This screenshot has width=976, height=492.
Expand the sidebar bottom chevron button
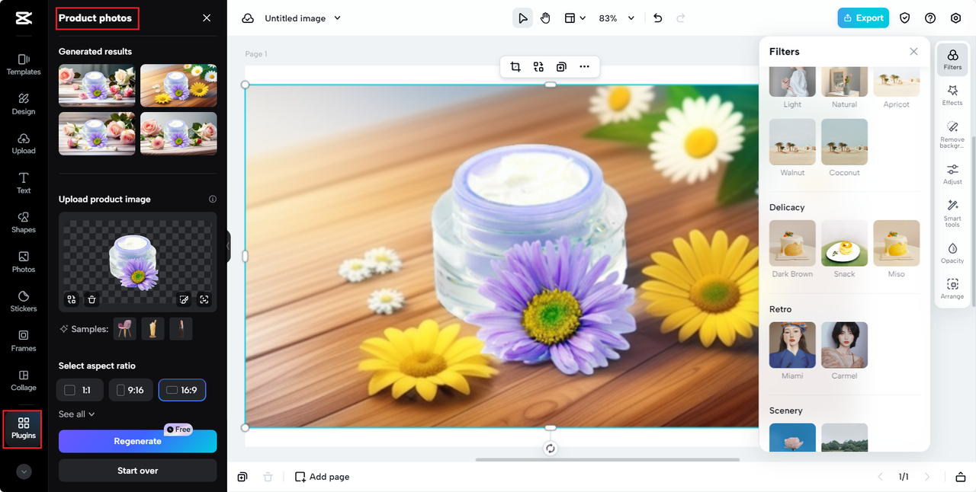point(24,471)
